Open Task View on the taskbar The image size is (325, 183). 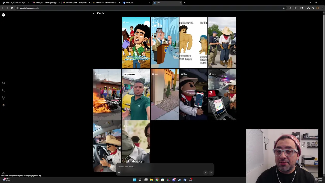coord(146,180)
